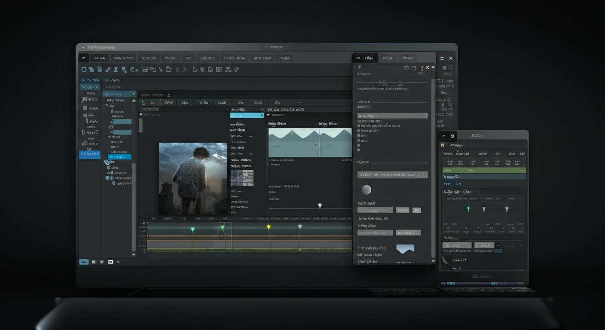Select the yellow keyframe marker on the timeline
Viewport: 605px width, 330px height.
coord(268,227)
